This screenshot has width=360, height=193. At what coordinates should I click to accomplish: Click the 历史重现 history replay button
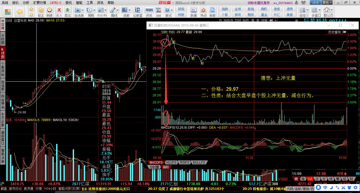[334, 32]
